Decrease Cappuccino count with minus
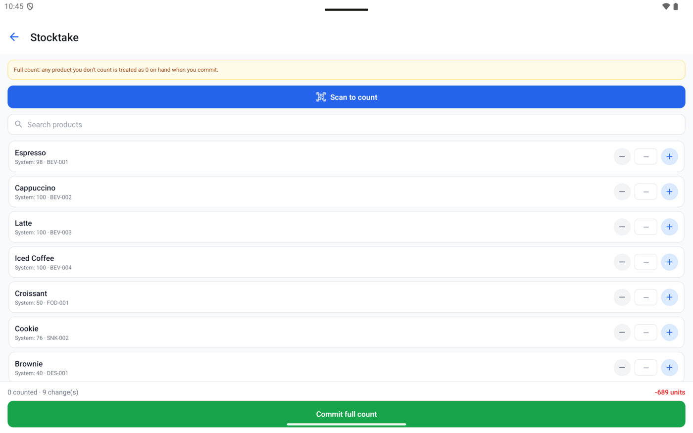This screenshot has width=693, height=433. tap(622, 192)
